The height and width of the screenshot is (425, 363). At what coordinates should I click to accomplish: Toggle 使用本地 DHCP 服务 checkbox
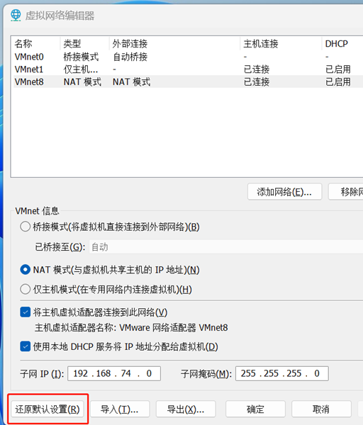(x=26, y=346)
